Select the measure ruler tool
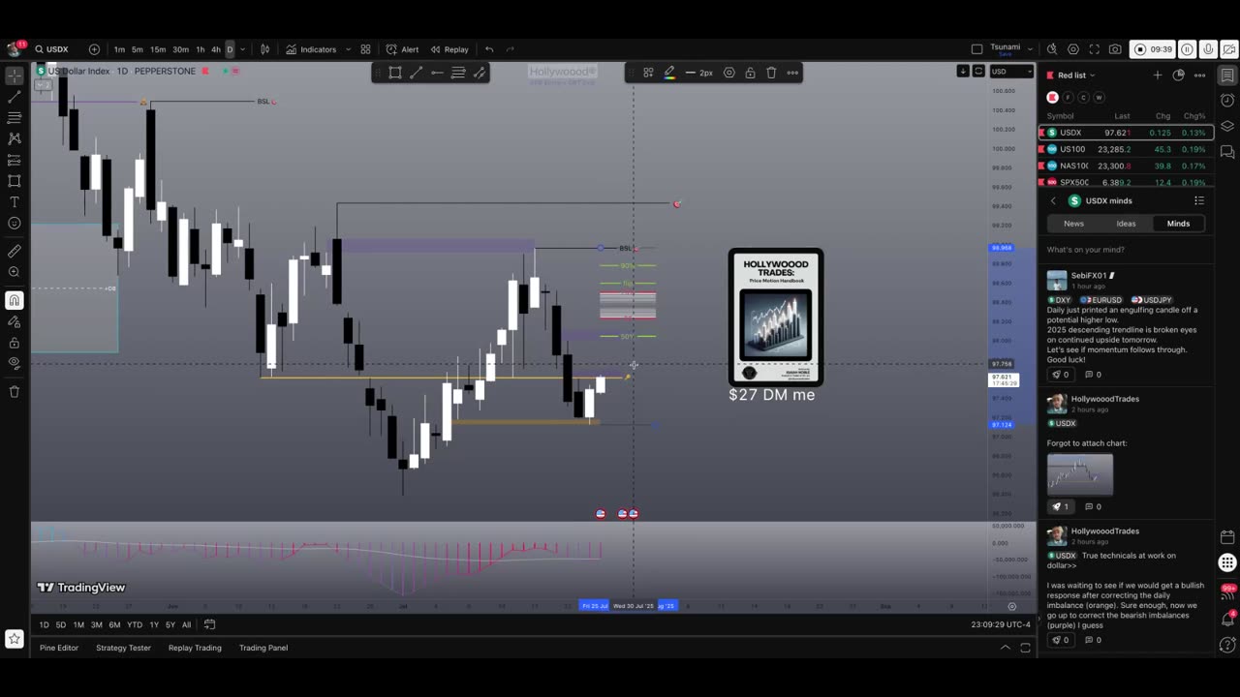This screenshot has height=697, width=1240. click(x=15, y=252)
